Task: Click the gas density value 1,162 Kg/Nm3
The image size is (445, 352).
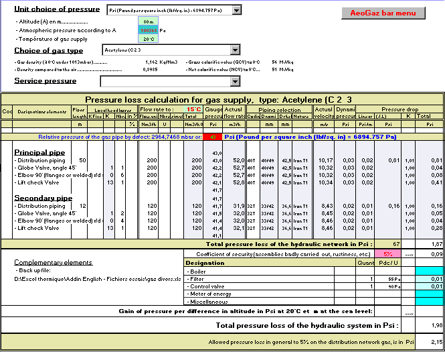Action: coord(161,62)
